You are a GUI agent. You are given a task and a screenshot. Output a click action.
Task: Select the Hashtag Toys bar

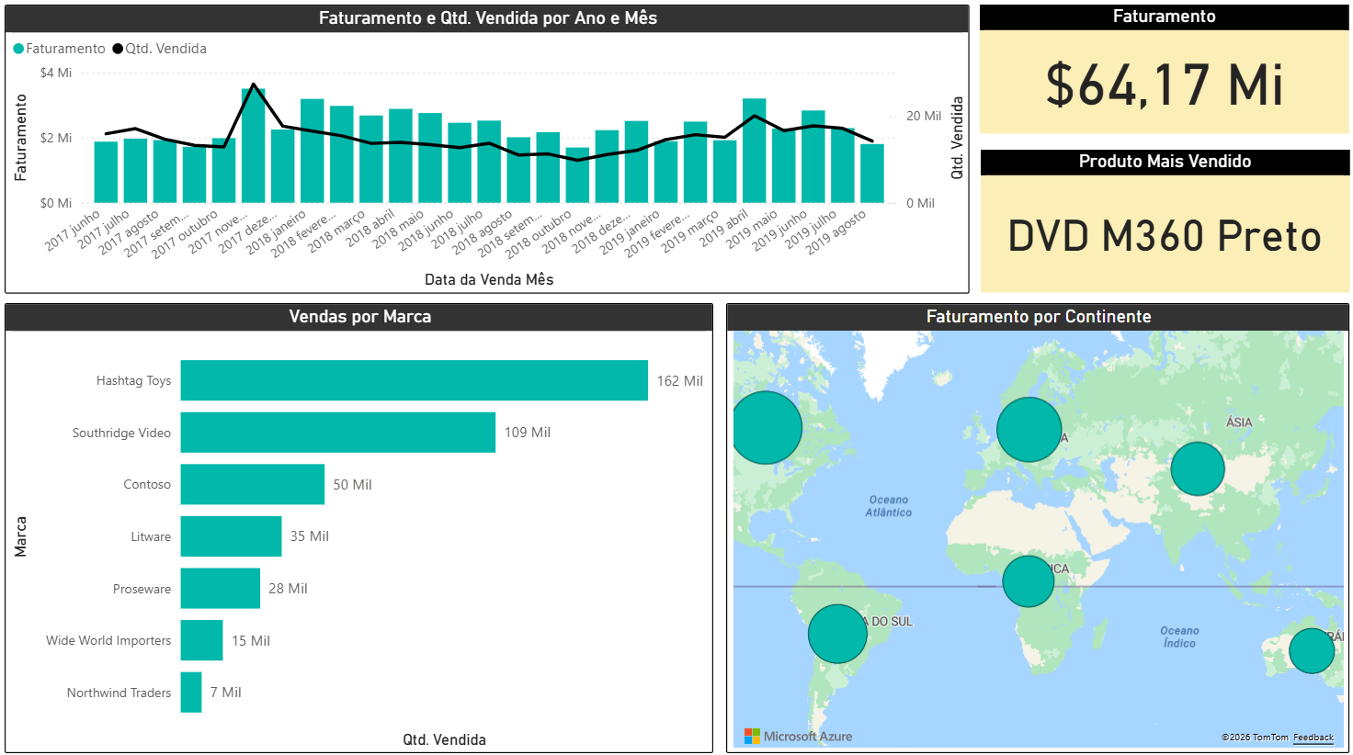[415, 380]
